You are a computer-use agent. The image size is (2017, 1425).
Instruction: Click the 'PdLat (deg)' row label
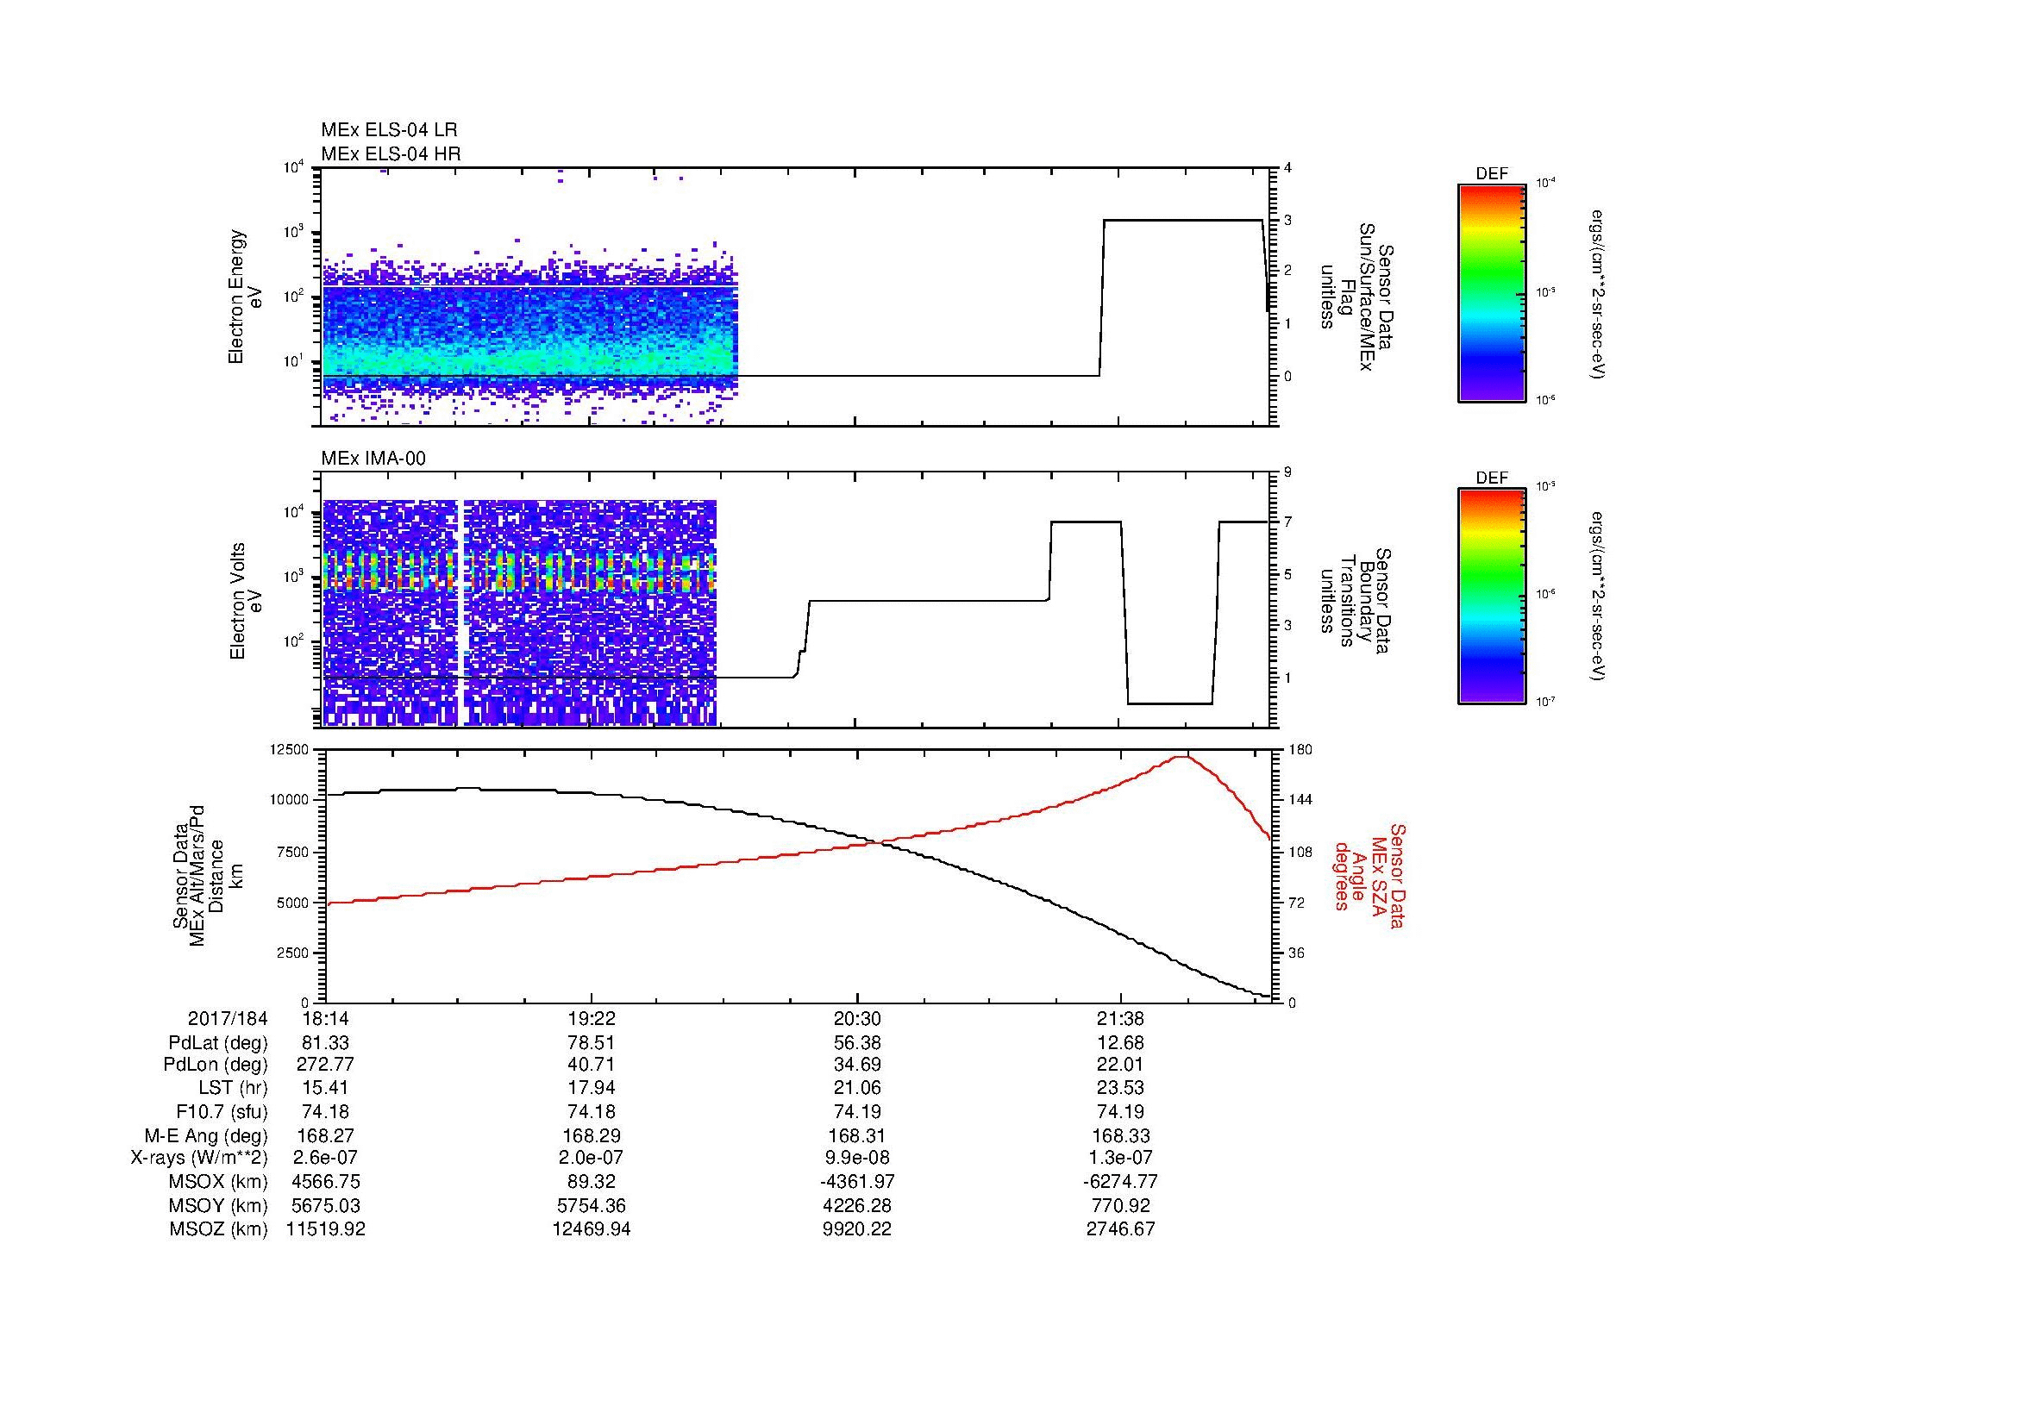point(218,1043)
